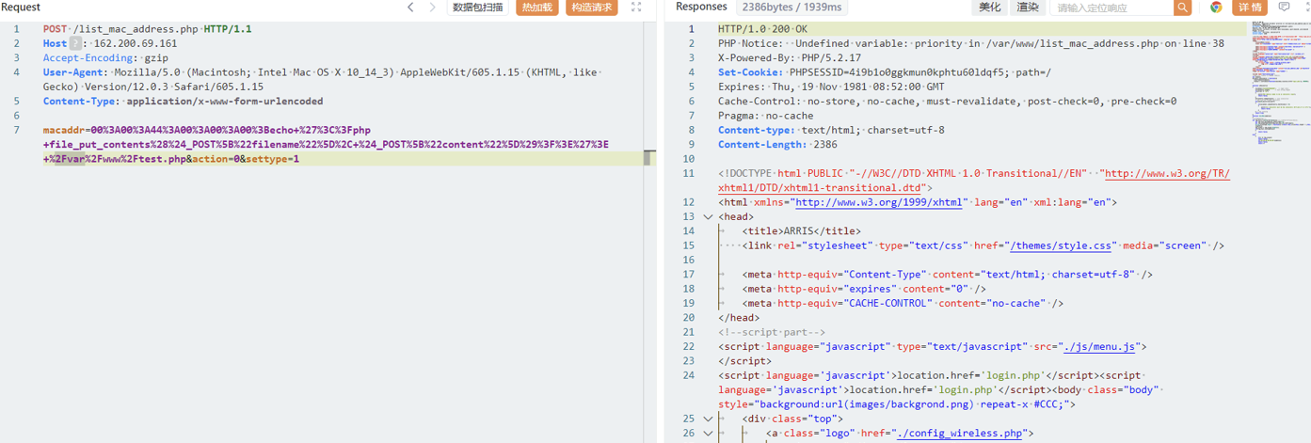Click the closing /head tag on line 20
This screenshot has width=1311, height=443.
point(739,318)
